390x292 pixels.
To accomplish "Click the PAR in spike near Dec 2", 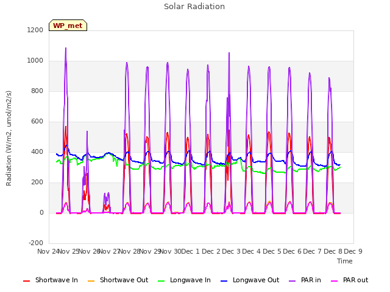I will [x=229, y=53].
